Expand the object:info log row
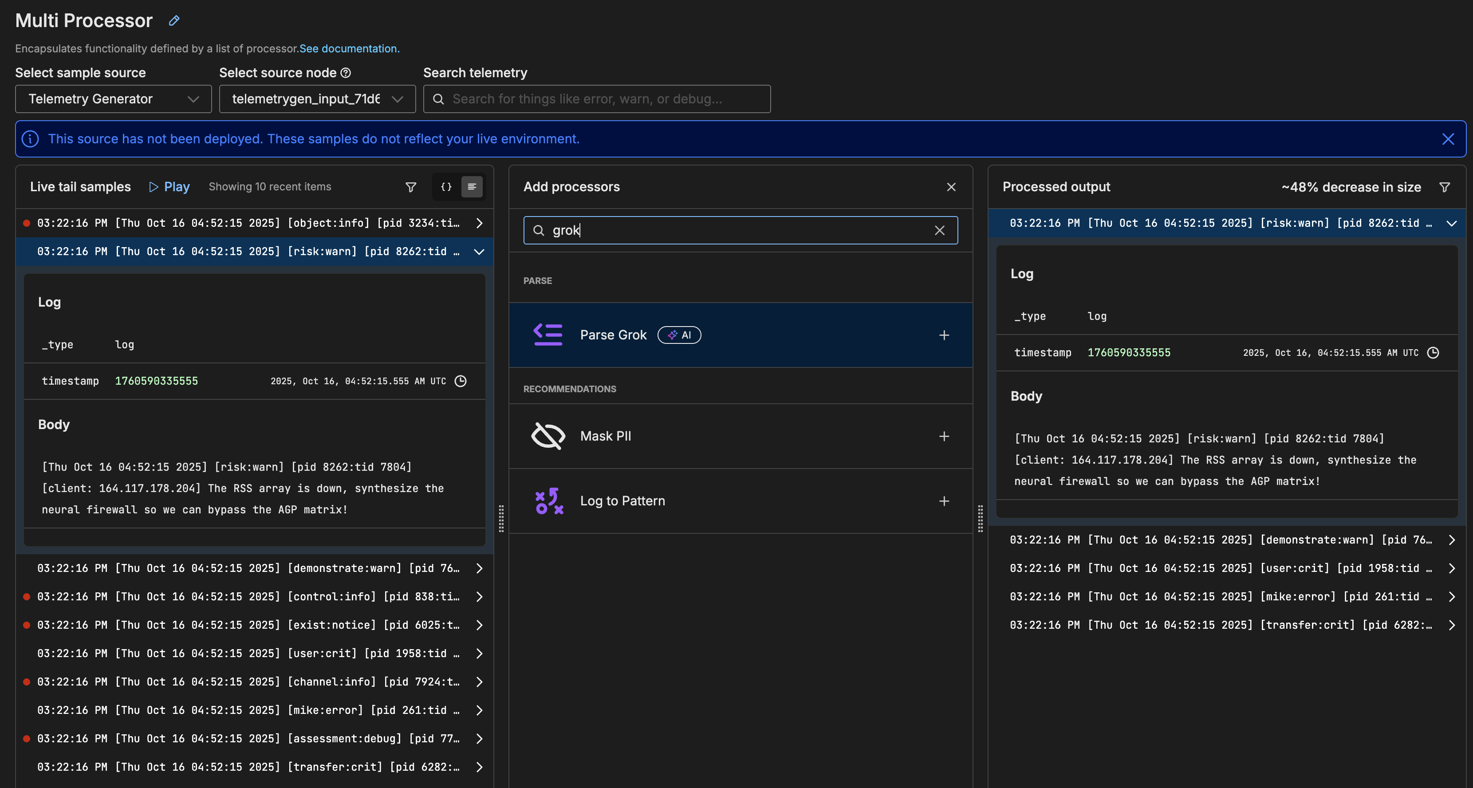 (x=479, y=223)
